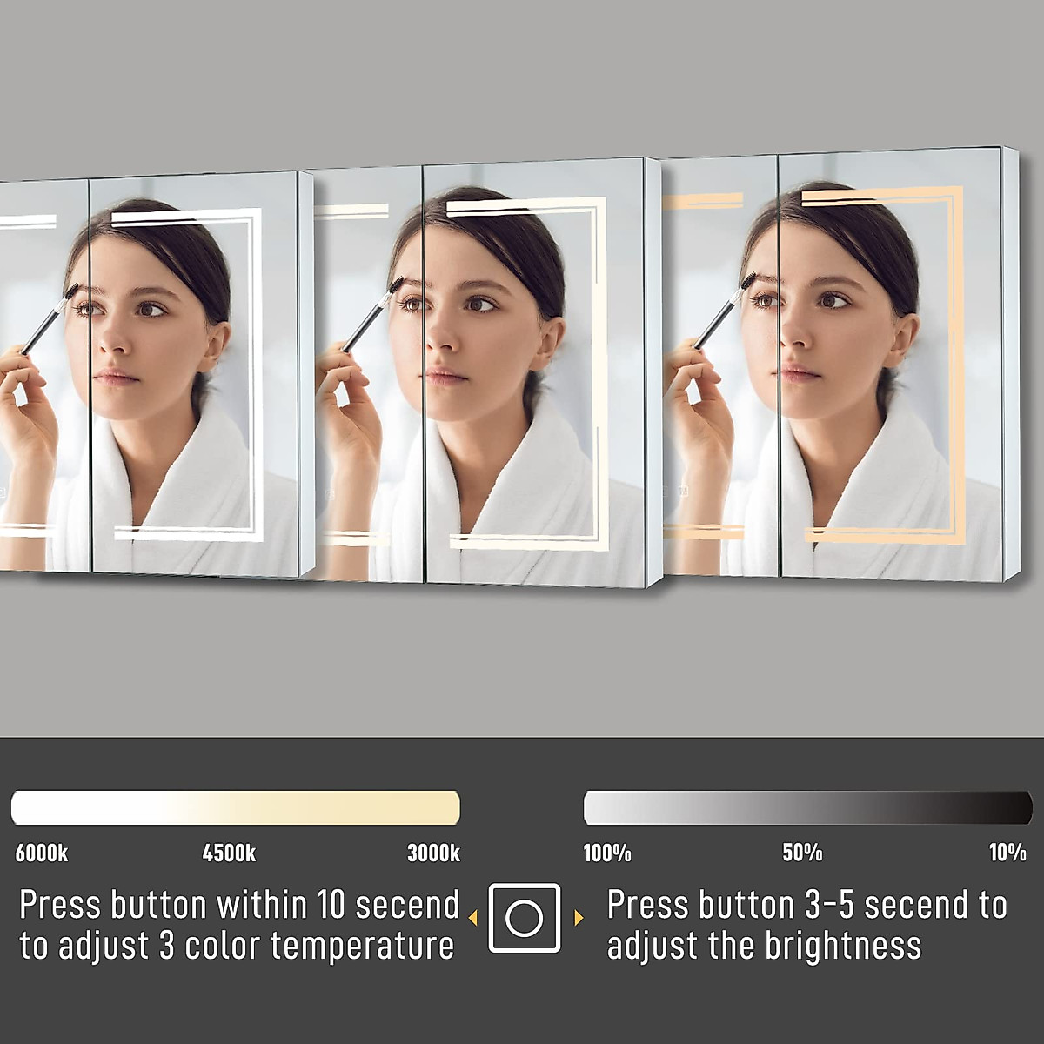Choose the 50% brightness label
1044x1044 pixels.
(x=802, y=853)
